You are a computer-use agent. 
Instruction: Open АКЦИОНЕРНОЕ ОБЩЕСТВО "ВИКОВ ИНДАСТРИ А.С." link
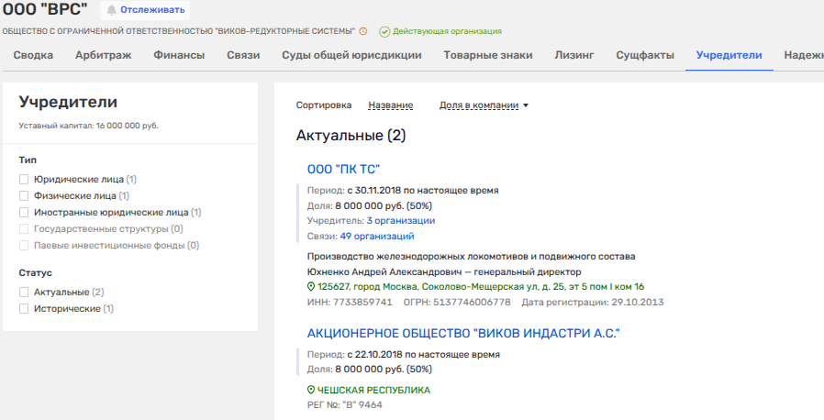pos(463,333)
